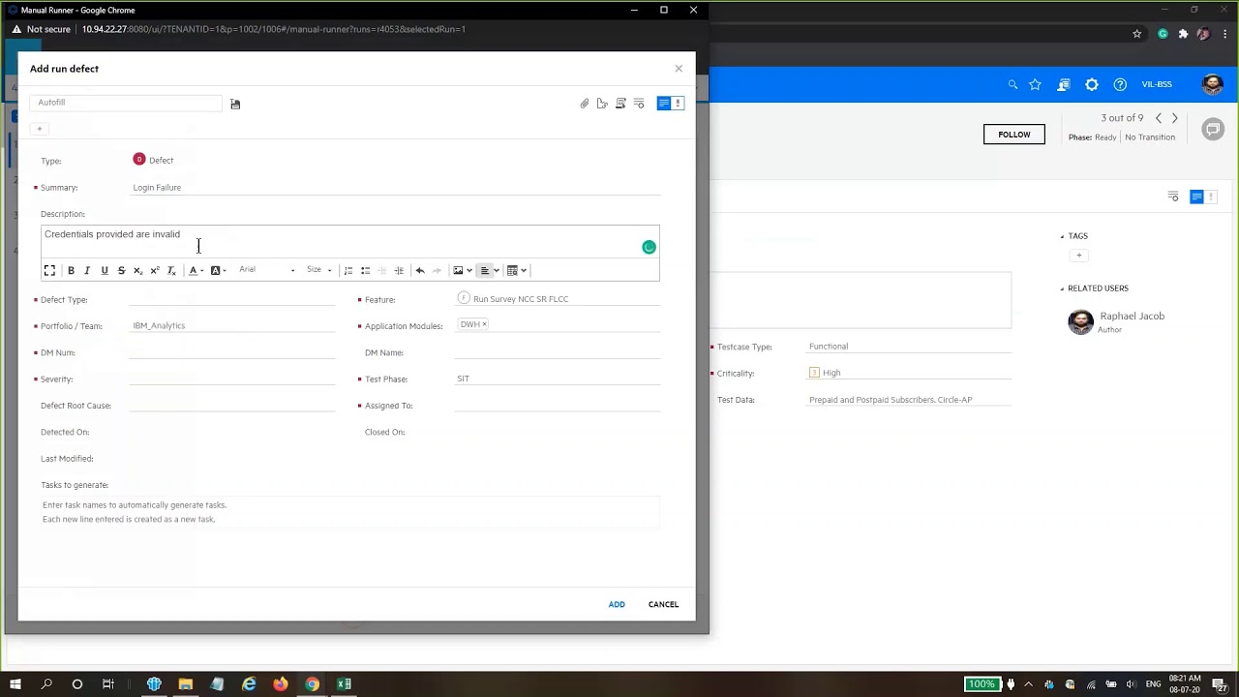
Task: Click the Summary field Login Failure
Action: [x=395, y=188]
